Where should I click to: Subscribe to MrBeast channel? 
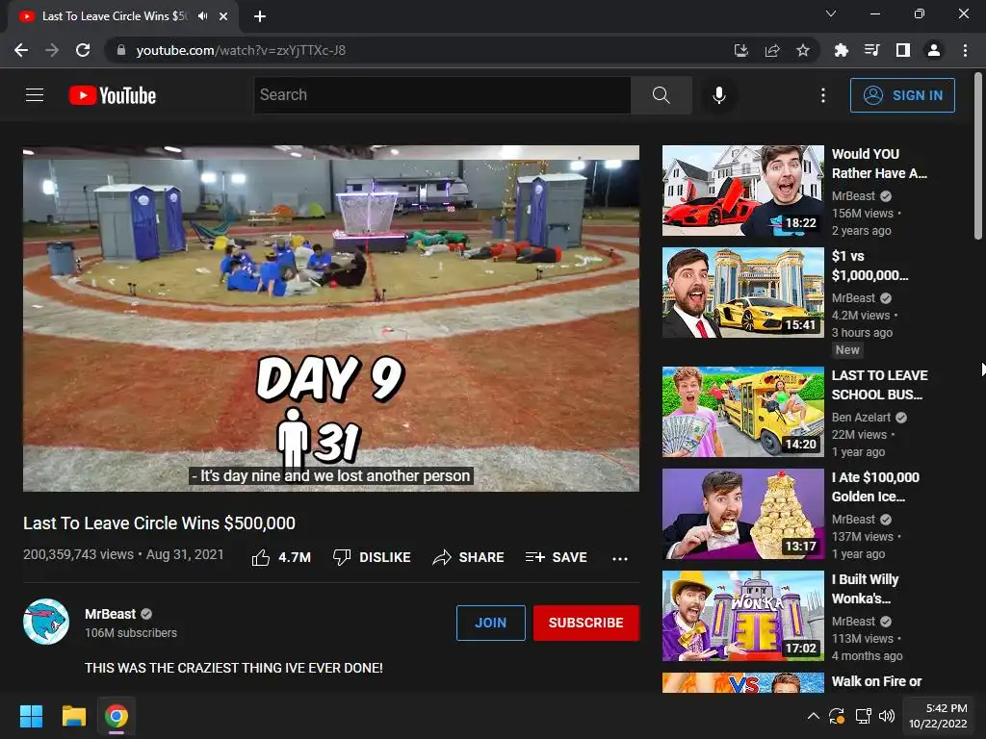586,623
